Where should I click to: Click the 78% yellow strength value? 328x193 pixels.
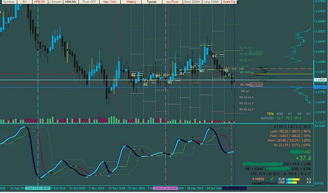(x=270, y=114)
